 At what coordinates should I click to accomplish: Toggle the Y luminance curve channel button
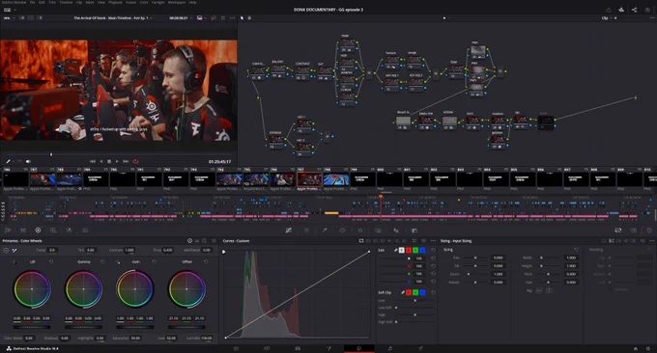click(x=401, y=250)
